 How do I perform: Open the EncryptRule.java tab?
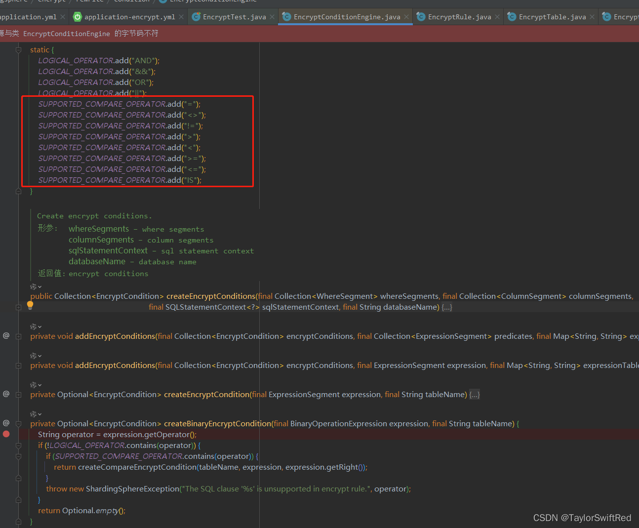459,17
